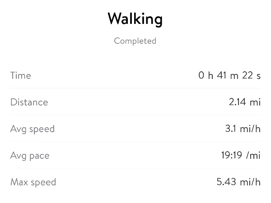Tap the Avg pace label
Viewport: 271px width, 203px height.
(x=30, y=156)
